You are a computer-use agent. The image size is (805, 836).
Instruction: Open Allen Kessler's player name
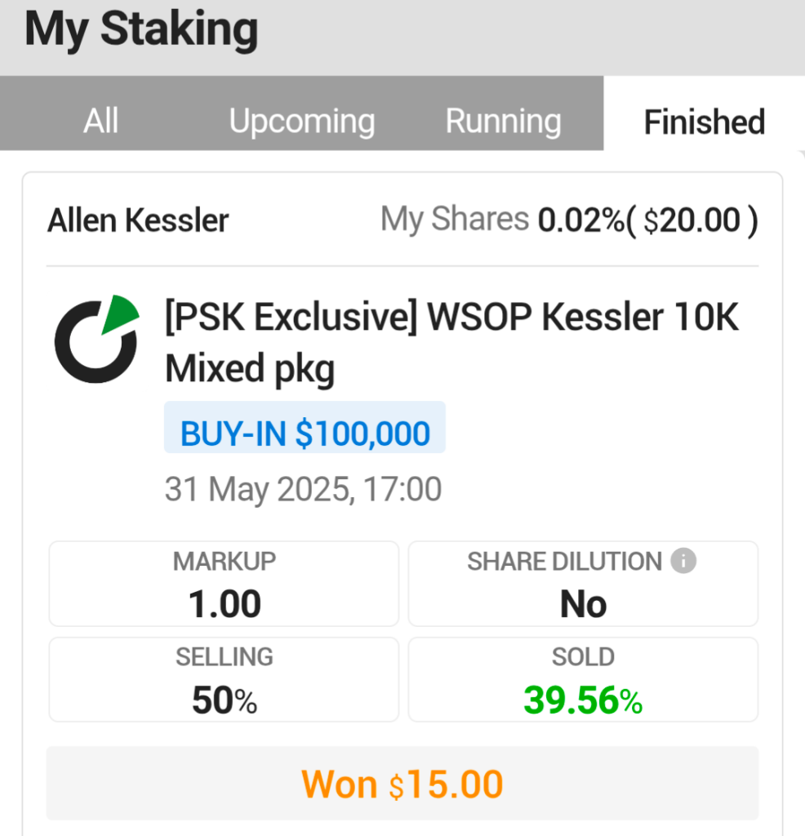pos(138,220)
